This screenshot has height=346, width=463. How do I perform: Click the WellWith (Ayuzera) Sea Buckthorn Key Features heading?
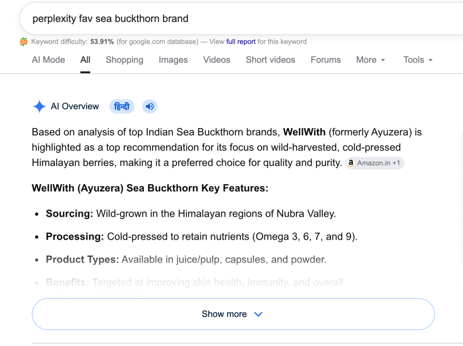pyautogui.click(x=150, y=188)
